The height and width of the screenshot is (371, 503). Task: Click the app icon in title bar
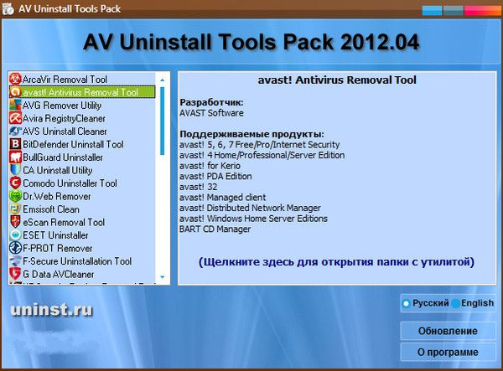[8, 8]
